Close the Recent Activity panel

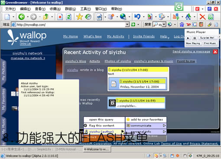pos(215,52)
